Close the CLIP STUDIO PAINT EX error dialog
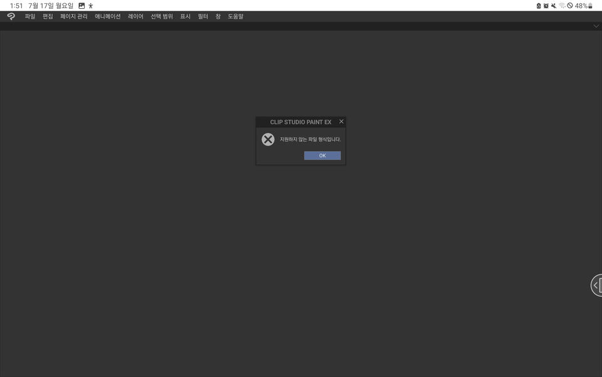Viewport: 602px width, 377px height. tap(341, 121)
